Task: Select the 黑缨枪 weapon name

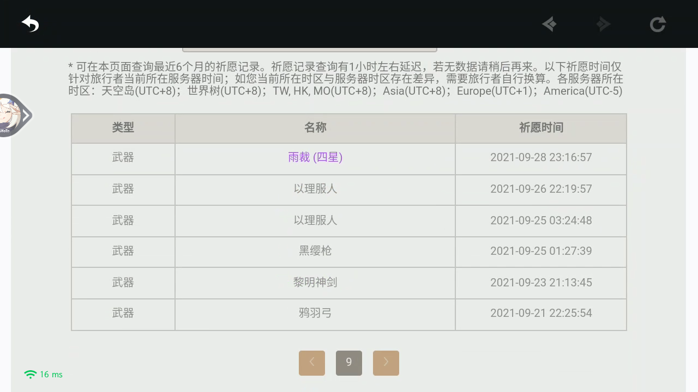Action: tap(315, 251)
